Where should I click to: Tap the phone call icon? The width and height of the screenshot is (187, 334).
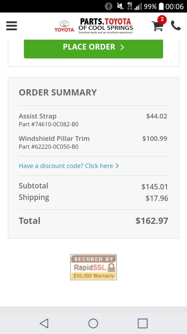coord(176,25)
